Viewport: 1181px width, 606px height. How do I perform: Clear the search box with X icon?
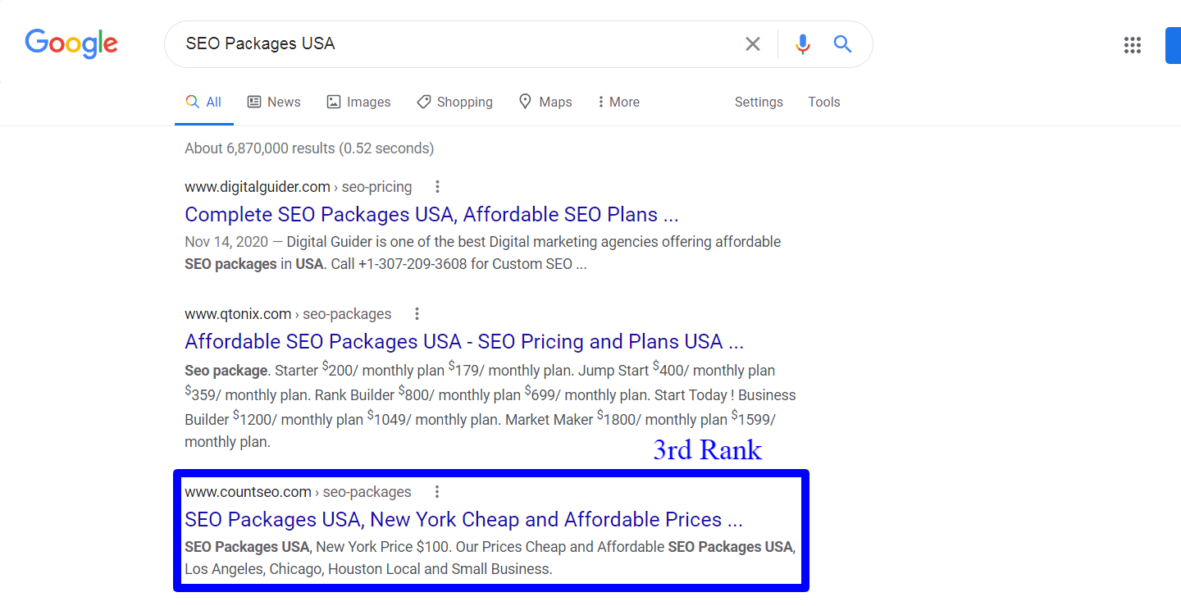(x=752, y=44)
